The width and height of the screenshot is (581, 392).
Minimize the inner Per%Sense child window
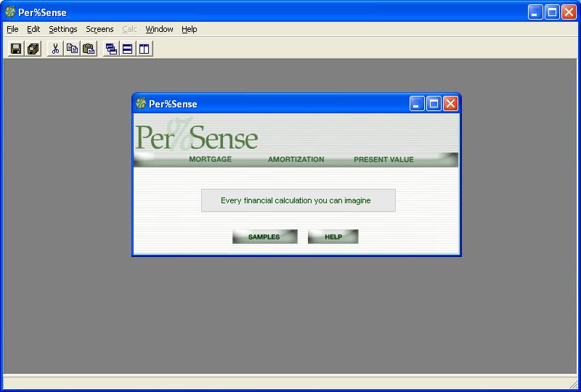(417, 104)
